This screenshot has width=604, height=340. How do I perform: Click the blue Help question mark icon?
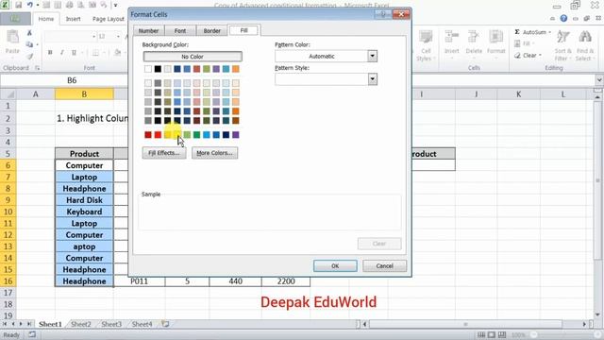click(563, 18)
